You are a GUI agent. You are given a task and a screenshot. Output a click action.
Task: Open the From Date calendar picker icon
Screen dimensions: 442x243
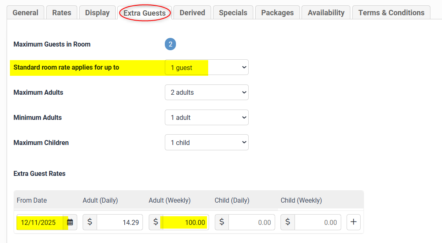tap(70, 222)
